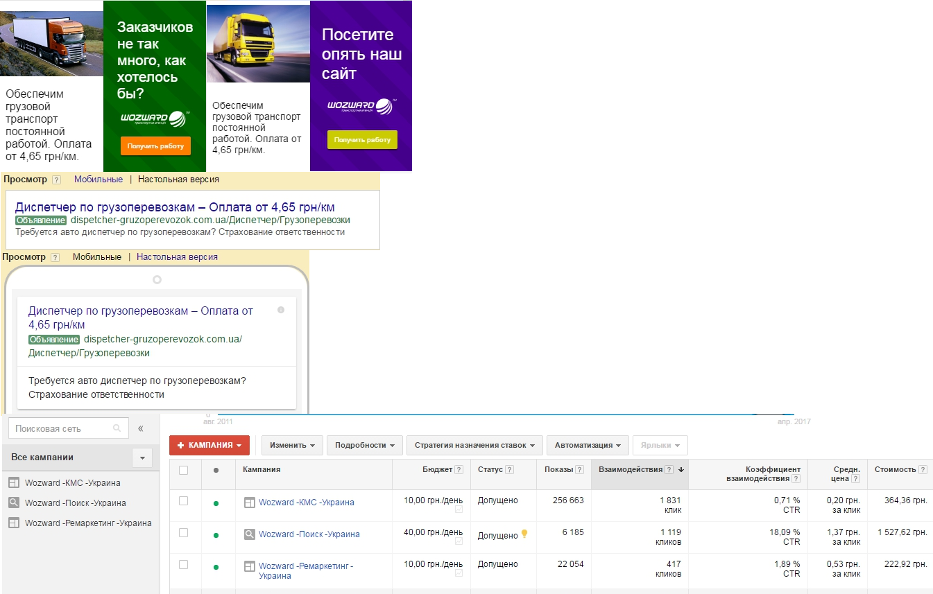Open the help icon next to the upper Просмотр label

[x=57, y=180]
